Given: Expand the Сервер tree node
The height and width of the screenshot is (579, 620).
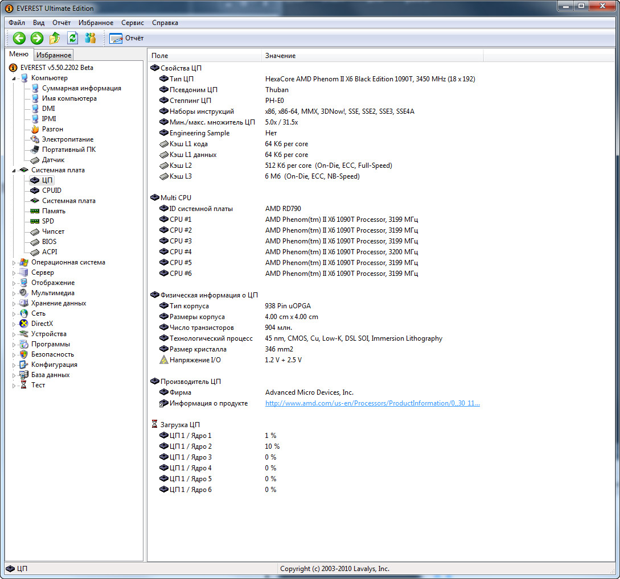Looking at the screenshot, I should 14,273.
